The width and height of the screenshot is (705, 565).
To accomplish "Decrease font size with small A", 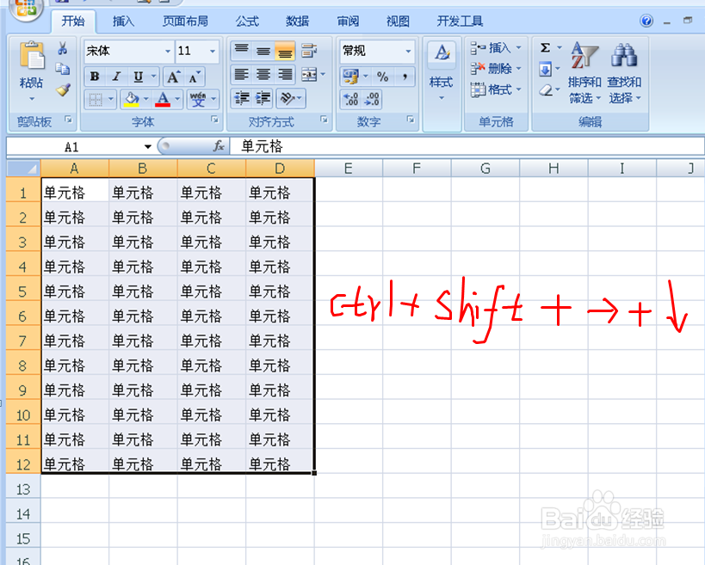I will [x=194, y=77].
